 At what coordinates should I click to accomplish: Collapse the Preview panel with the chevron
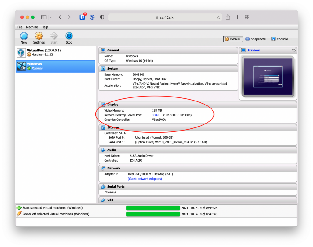pos(294,50)
